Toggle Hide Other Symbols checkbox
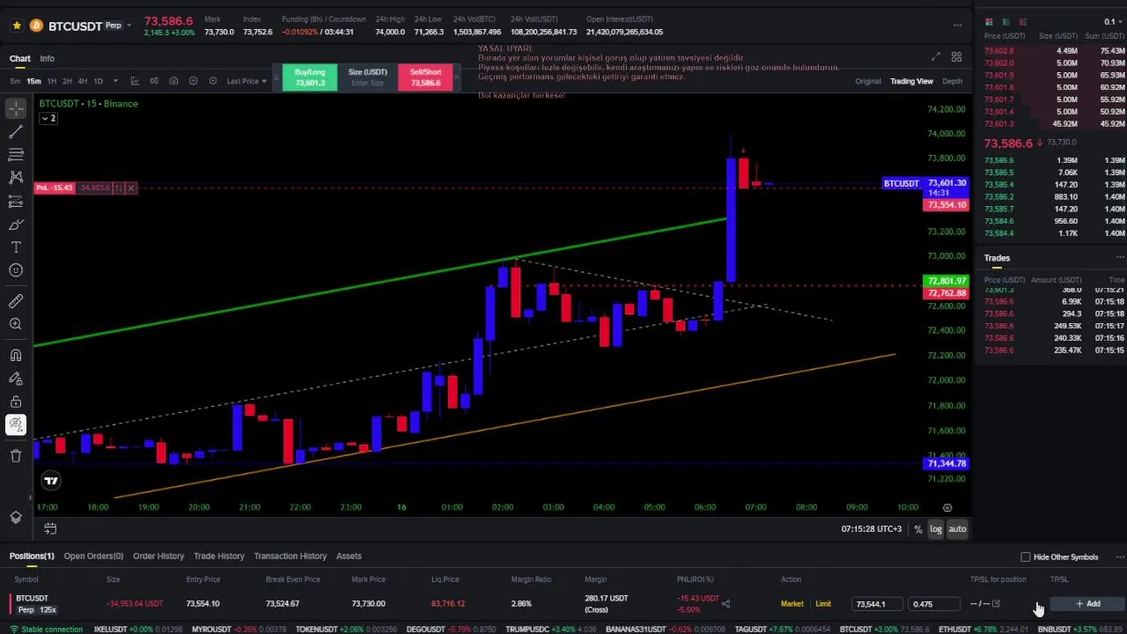1127x634 pixels. [1025, 557]
